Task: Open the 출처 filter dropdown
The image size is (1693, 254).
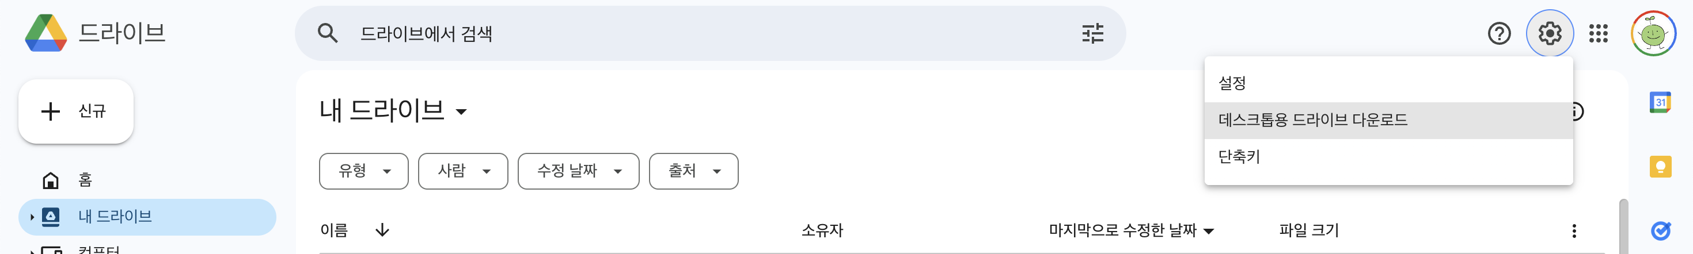Action: (x=693, y=171)
